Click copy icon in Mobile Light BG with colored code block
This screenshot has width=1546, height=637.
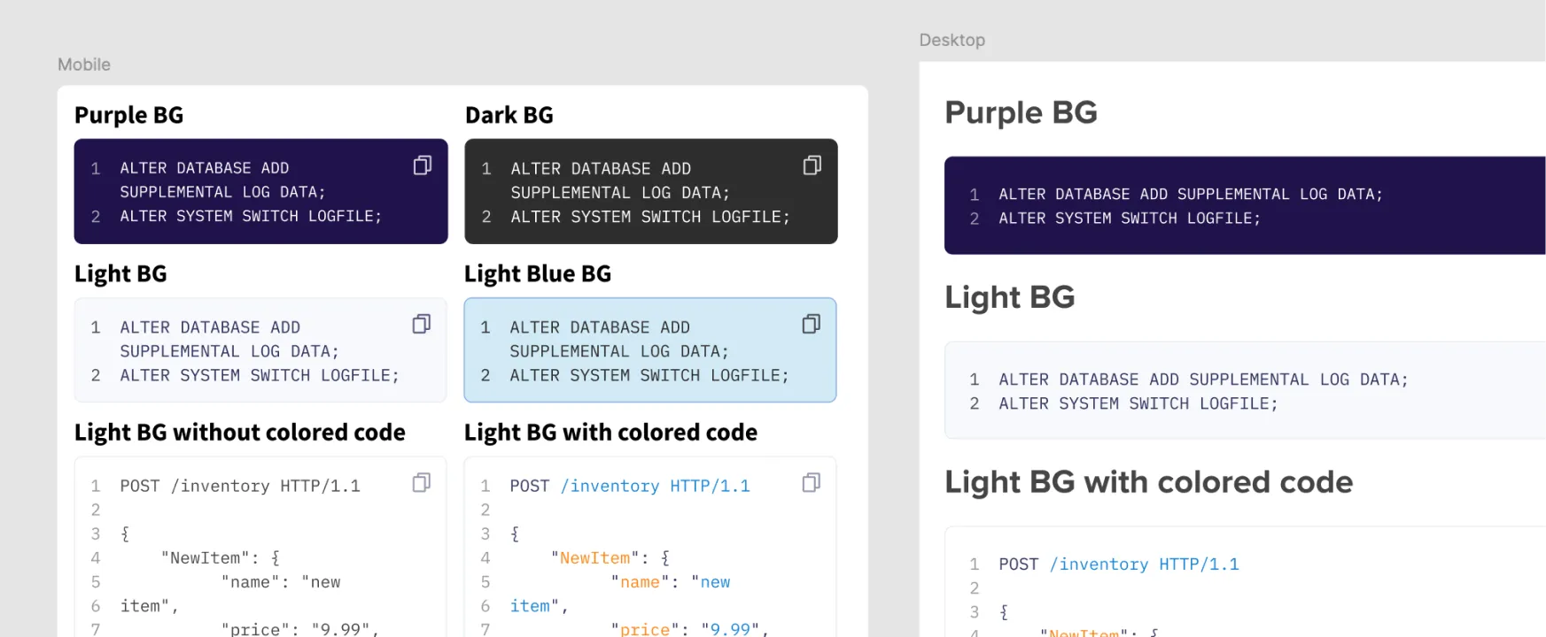click(812, 482)
